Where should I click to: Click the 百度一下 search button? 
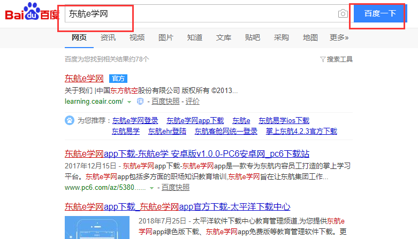click(380, 13)
